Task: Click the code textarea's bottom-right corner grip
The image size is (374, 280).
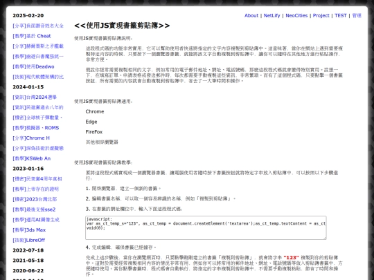Action: click(x=325, y=238)
